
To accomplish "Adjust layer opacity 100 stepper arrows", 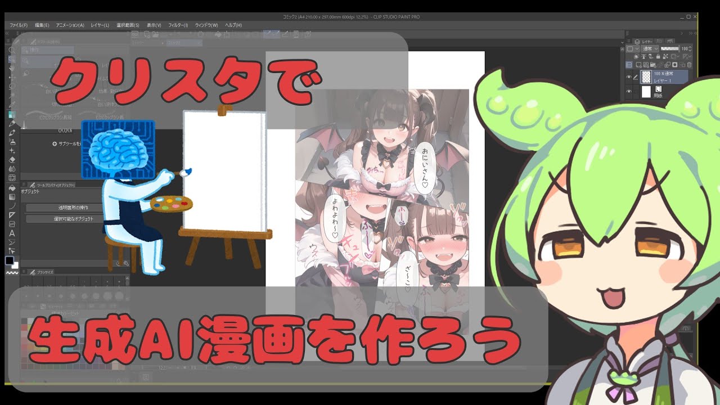I will pos(690,49).
